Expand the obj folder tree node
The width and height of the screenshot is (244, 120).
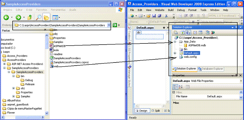tap(13, 88)
